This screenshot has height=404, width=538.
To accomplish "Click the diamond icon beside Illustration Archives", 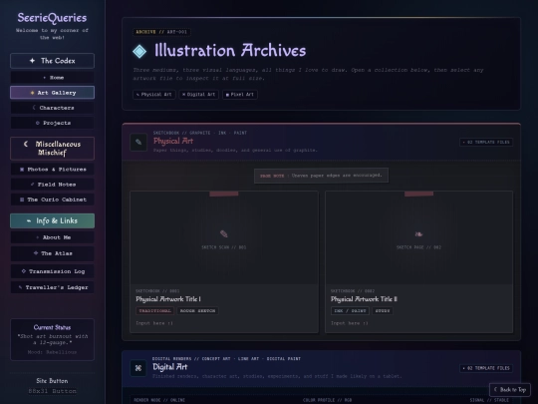I will click(x=139, y=51).
